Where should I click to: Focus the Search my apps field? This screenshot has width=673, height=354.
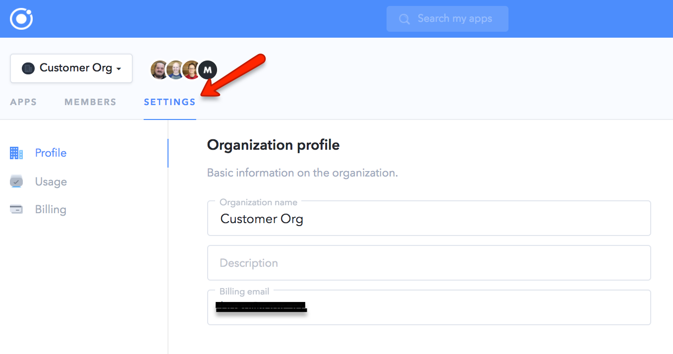454,19
